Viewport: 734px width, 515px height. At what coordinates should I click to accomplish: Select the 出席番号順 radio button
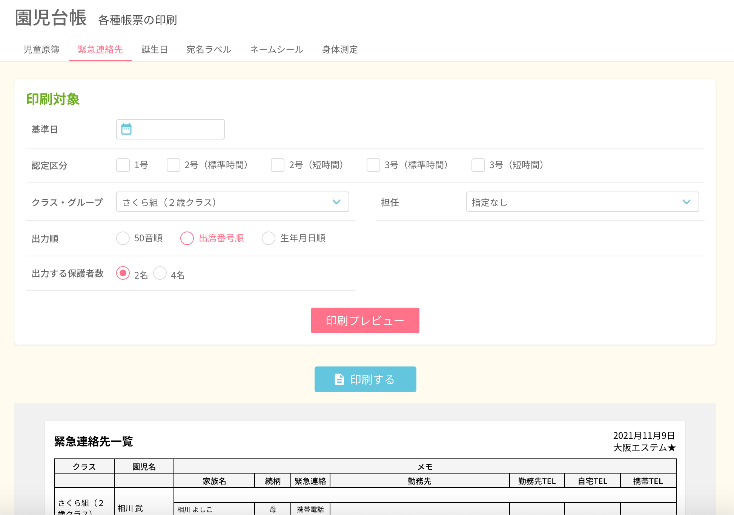pyautogui.click(x=187, y=238)
